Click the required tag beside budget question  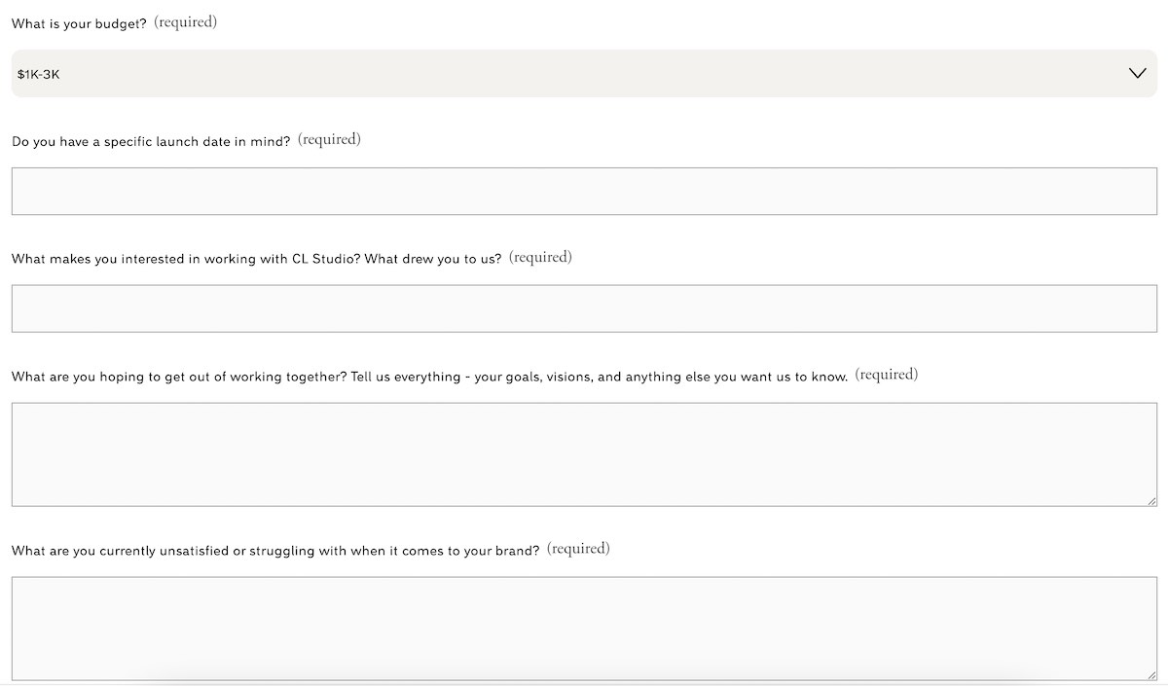pyautogui.click(x=185, y=20)
